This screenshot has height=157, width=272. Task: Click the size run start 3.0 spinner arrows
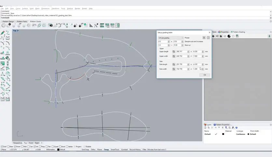169,45
